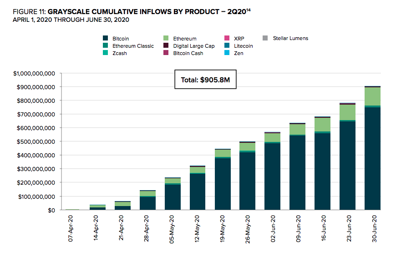396x257 pixels.
Task: Click the Ethereum legend color swatch
Action: point(166,38)
